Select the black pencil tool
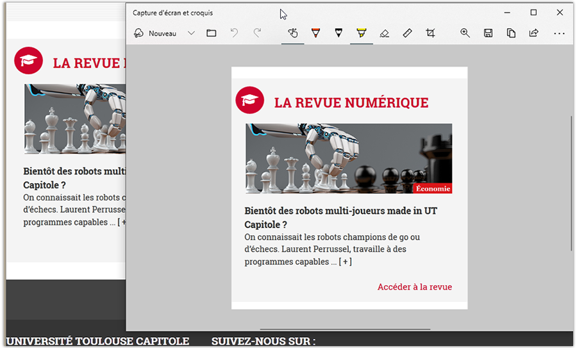This screenshot has height=348, width=577. tap(339, 33)
